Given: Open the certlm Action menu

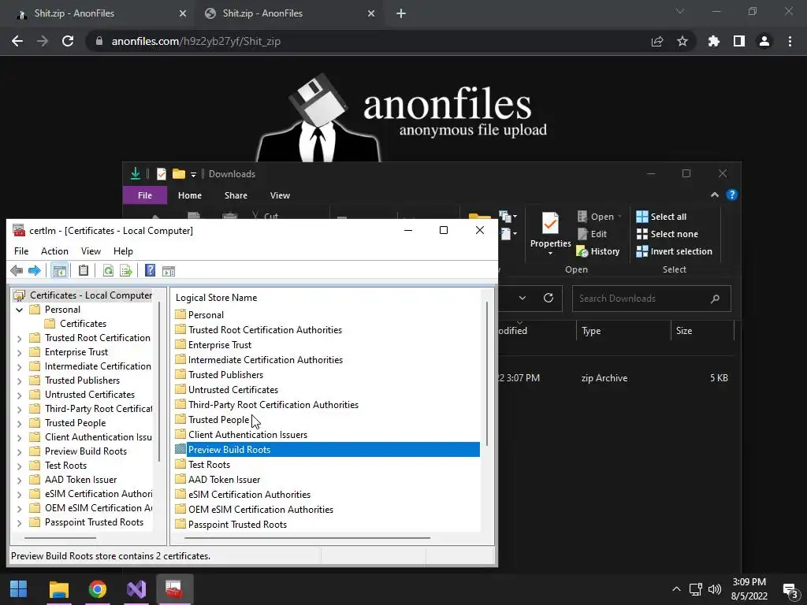Looking at the screenshot, I should pos(54,251).
